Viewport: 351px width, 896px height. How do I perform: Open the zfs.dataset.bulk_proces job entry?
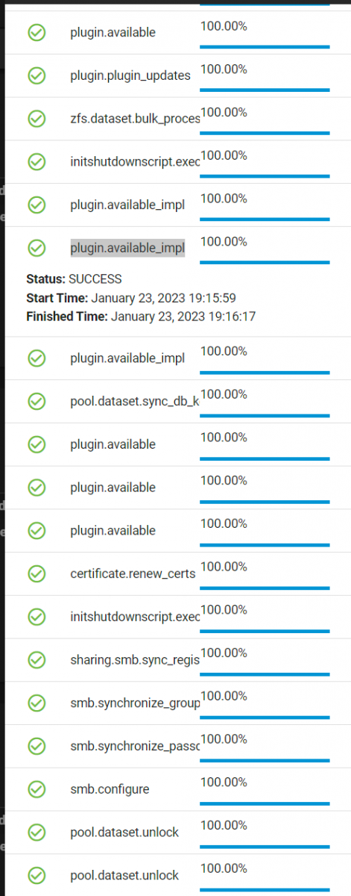[x=135, y=119]
